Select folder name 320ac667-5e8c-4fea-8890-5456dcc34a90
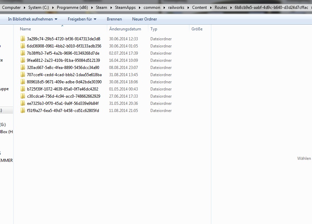 pos(63,68)
